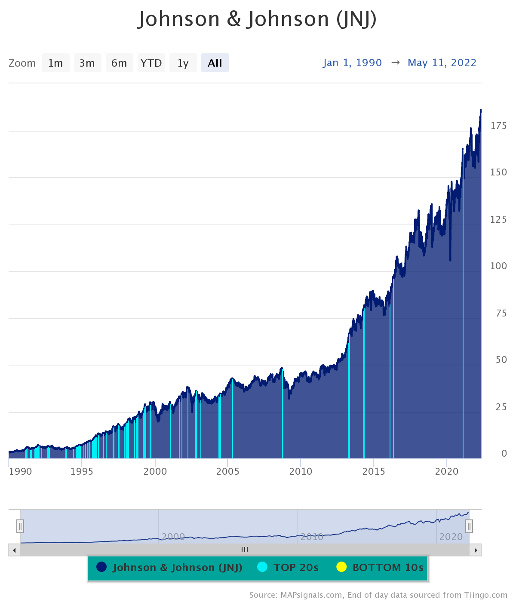This screenshot has height=602, width=516.
Task: Click the Johnson & Johnson (JNJ) chart title
Action: (257, 19)
